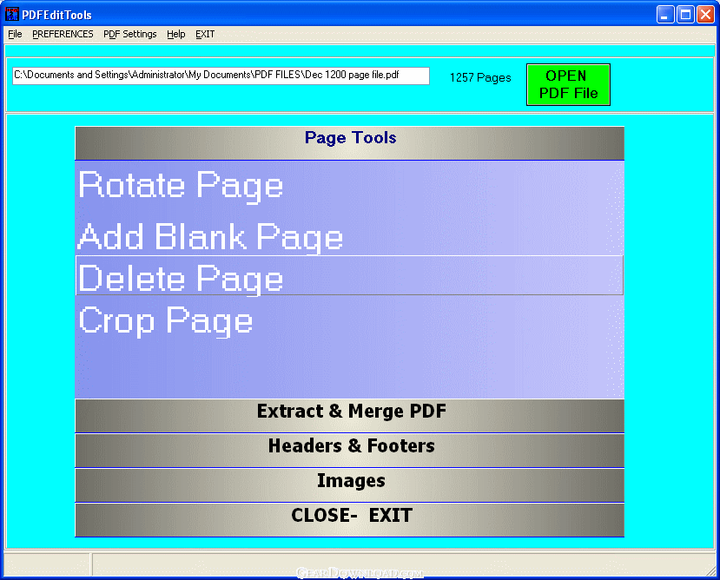Expand the Images section

click(x=349, y=485)
